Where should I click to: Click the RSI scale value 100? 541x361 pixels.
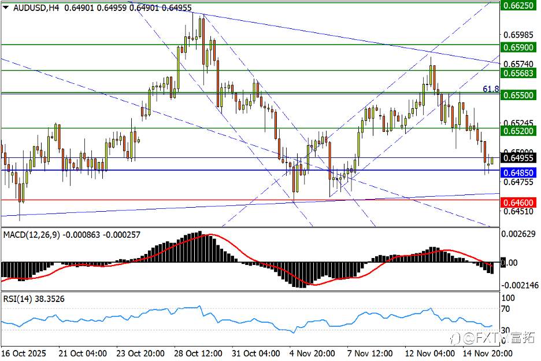pos(508,298)
